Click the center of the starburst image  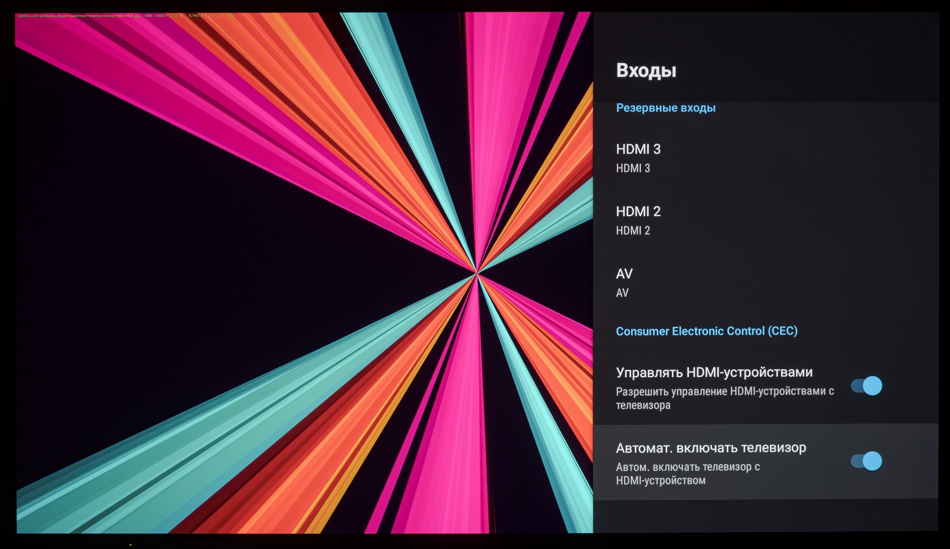[477, 273]
